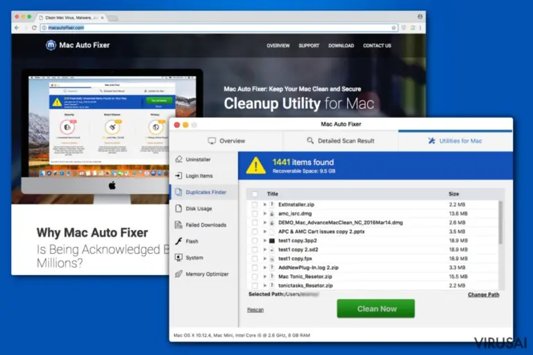Screen dimensions: 533x355
Task: Select the Duplicates Finder icon
Action: pos(179,192)
